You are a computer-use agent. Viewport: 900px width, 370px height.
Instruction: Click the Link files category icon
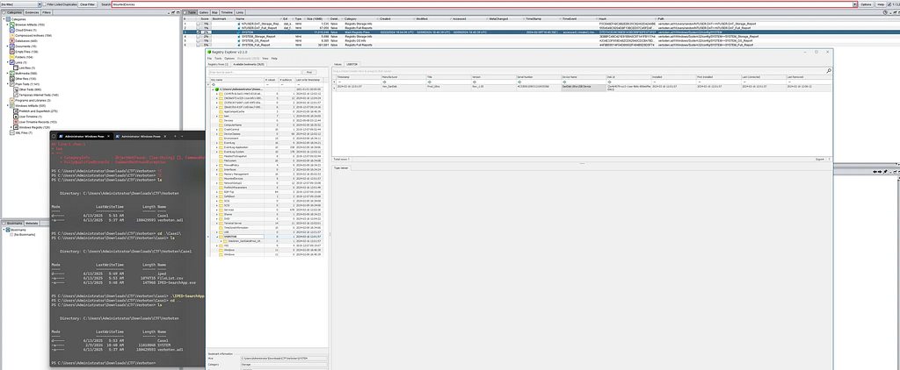(16, 68)
